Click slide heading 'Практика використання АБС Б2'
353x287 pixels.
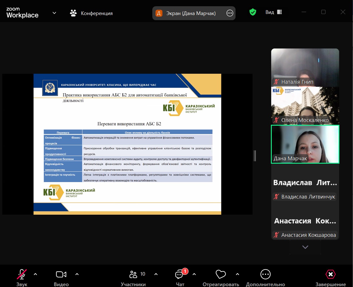pos(125,98)
